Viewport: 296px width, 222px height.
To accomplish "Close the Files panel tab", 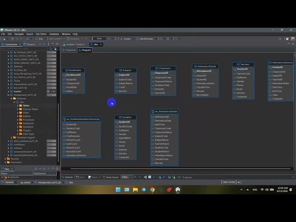I will coord(12,169).
